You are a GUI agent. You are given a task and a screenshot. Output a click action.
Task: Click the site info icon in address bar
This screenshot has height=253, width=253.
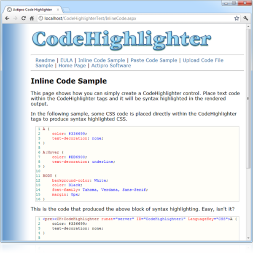click(41, 19)
